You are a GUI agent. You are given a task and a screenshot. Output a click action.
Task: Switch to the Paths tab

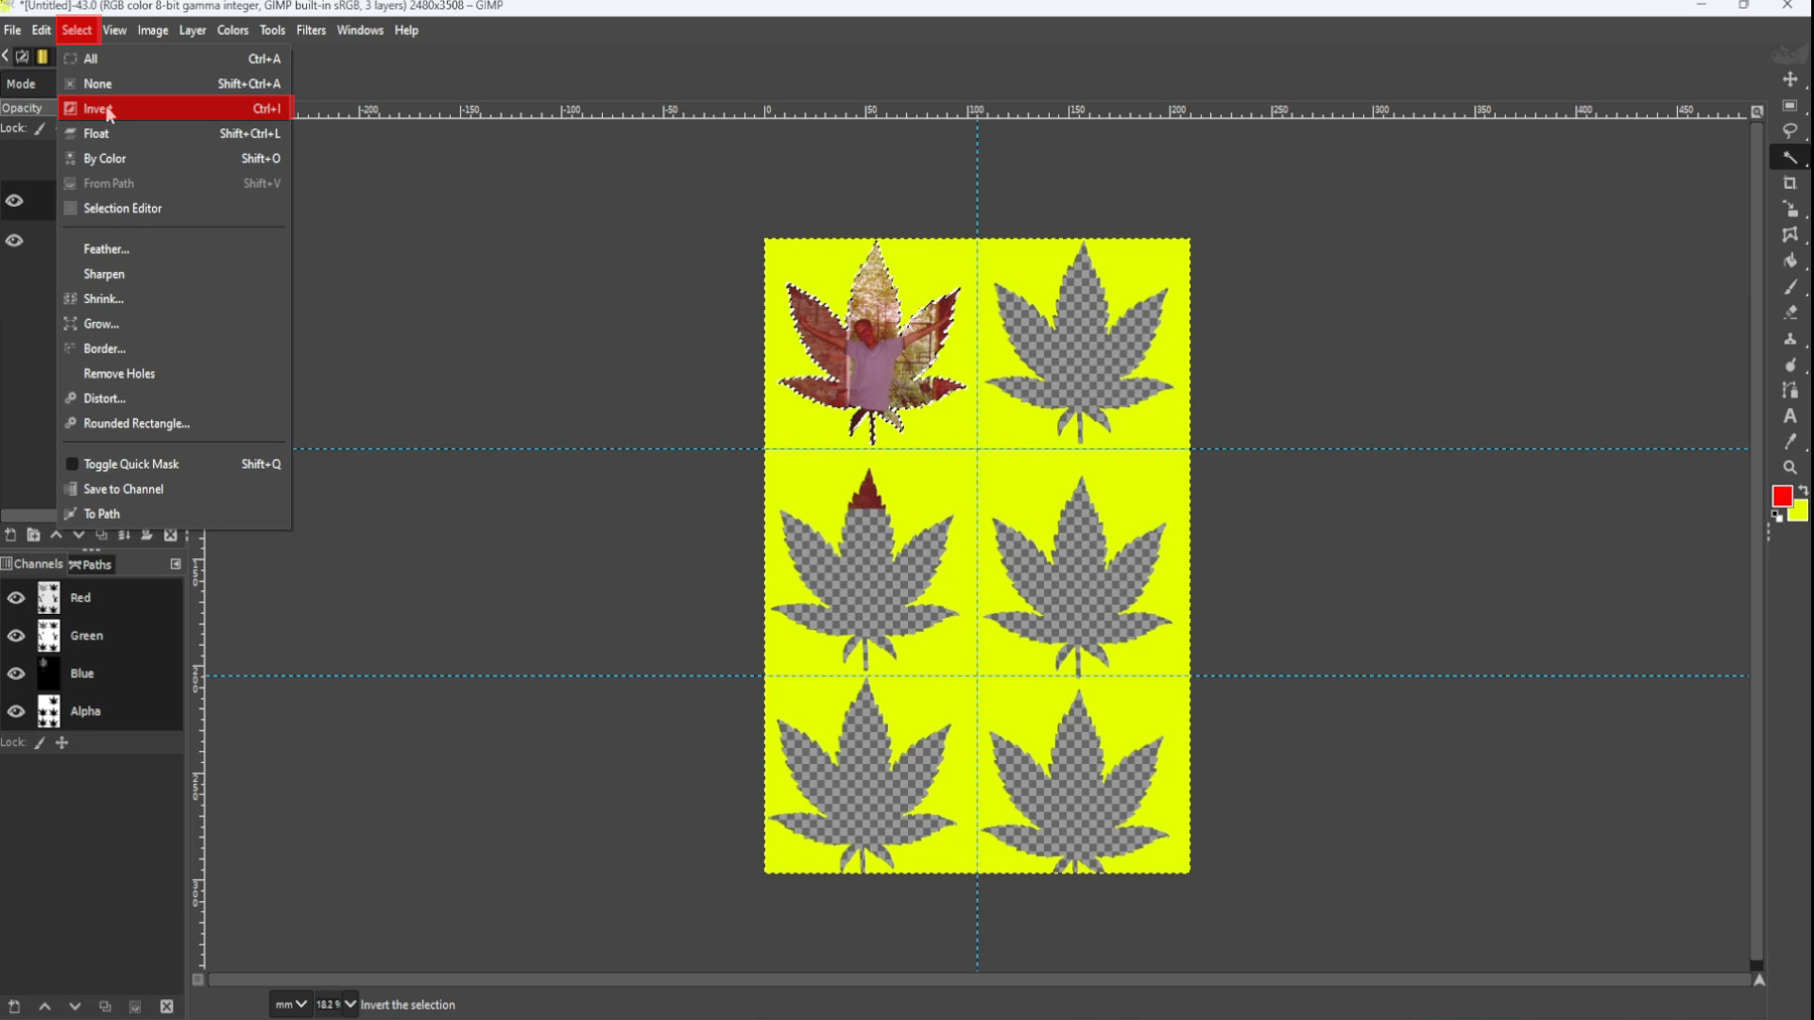pos(91,565)
